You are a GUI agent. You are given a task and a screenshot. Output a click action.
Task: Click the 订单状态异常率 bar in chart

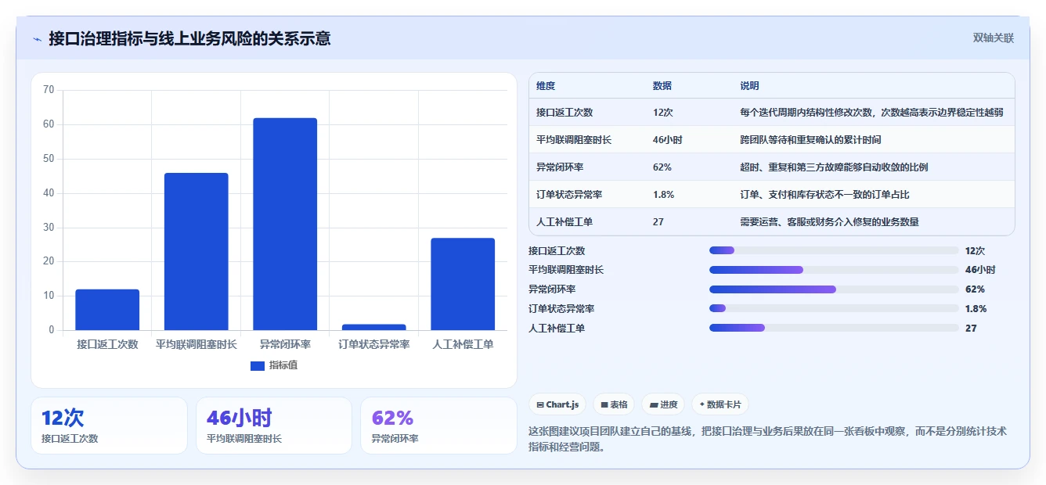373,327
